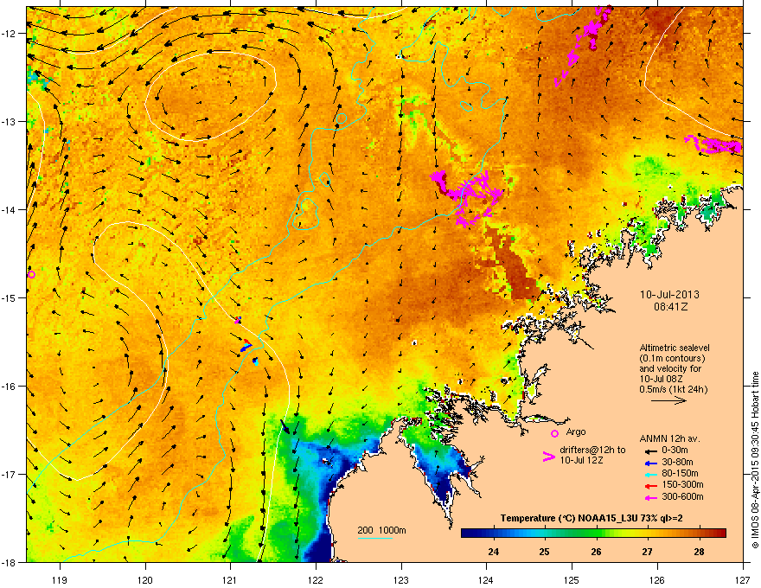Click the '0.5m/s (1kt 24h)' text
The image size is (761, 588).
[674, 389]
